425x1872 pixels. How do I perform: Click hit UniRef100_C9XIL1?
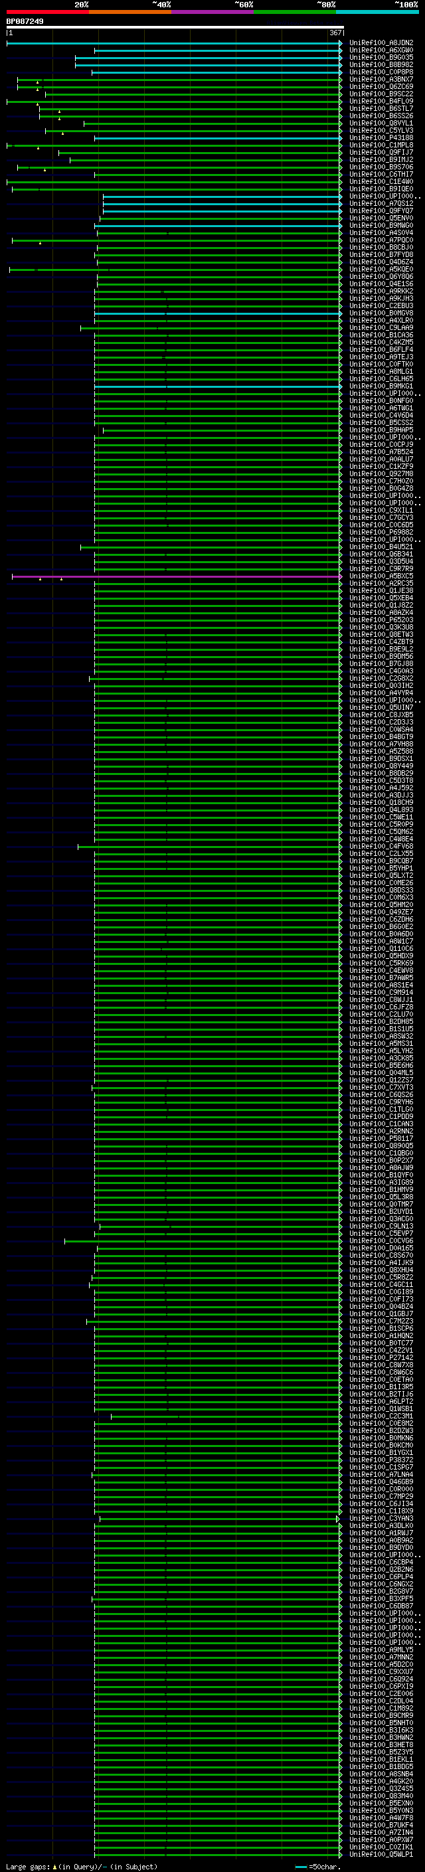tap(381, 510)
